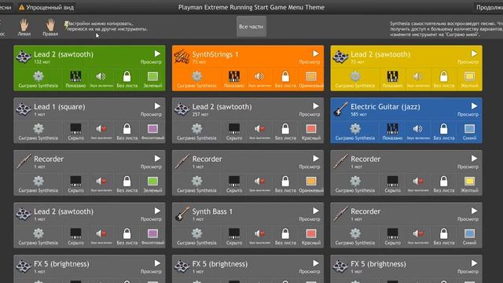The image size is (503, 283).
Task: Open gear settings on green Lead 2 (sawtooth)
Action: [39, 76]
